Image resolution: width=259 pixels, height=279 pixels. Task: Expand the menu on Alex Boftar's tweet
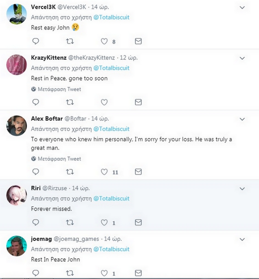click(x=242, y=119)
